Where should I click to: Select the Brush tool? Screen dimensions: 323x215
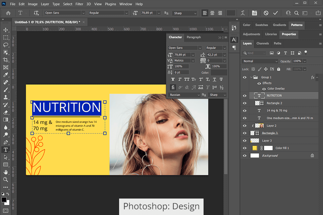click(6, 90)
